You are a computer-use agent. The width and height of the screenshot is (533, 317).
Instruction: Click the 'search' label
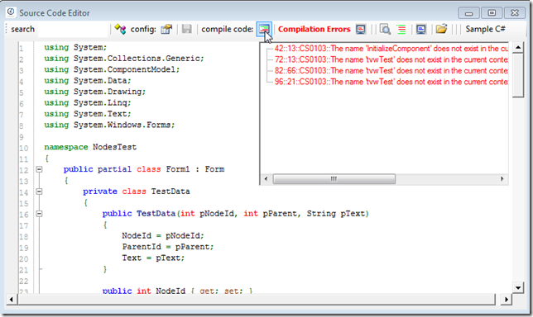pos(22,30)
